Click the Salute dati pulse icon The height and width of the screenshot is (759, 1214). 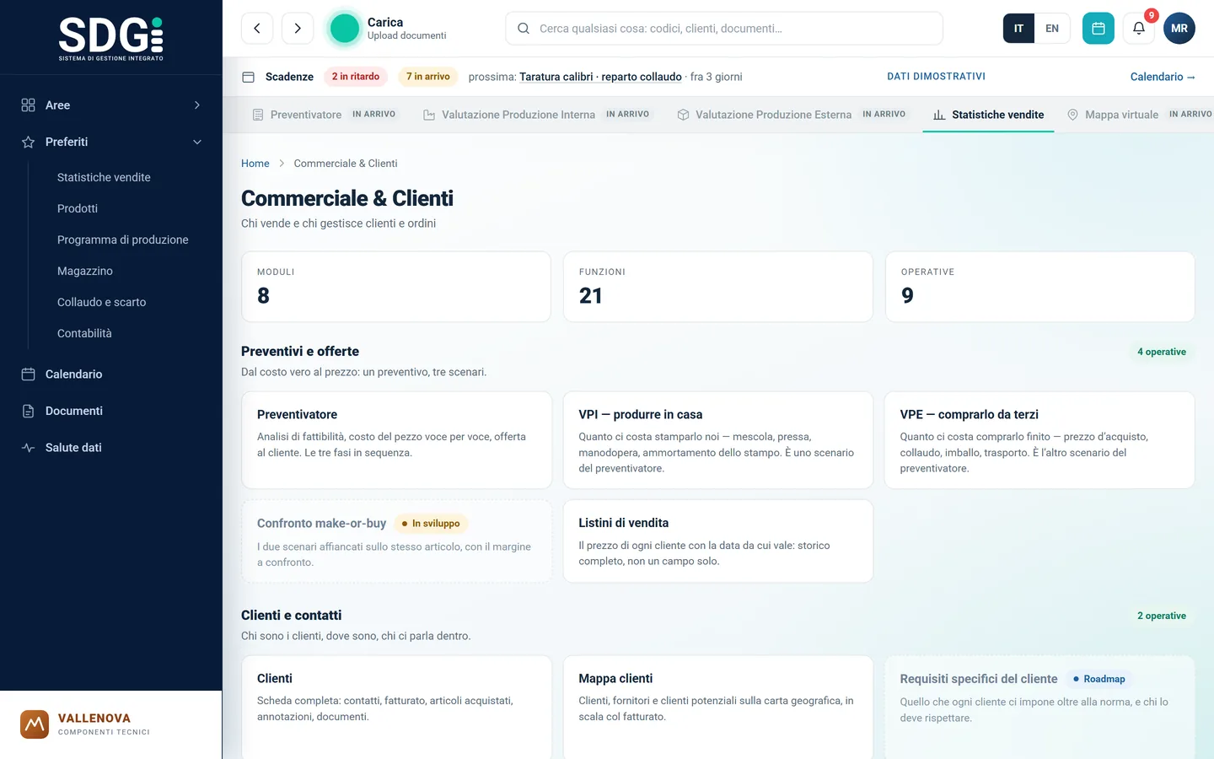click(28, 448)
